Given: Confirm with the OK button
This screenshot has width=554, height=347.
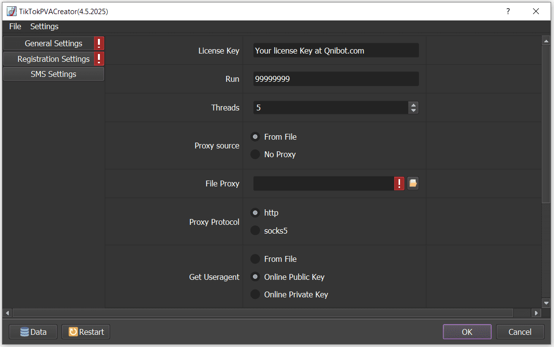Looking at the screenshot, I should click(467, 332).
